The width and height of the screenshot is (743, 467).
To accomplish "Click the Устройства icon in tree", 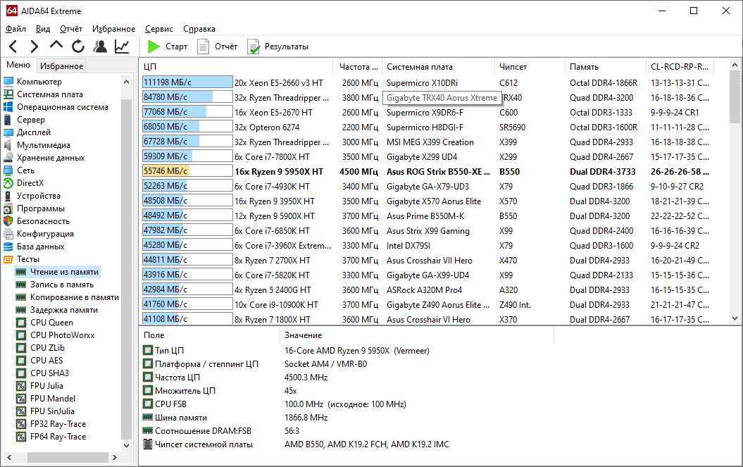I will tap(8, 196).
